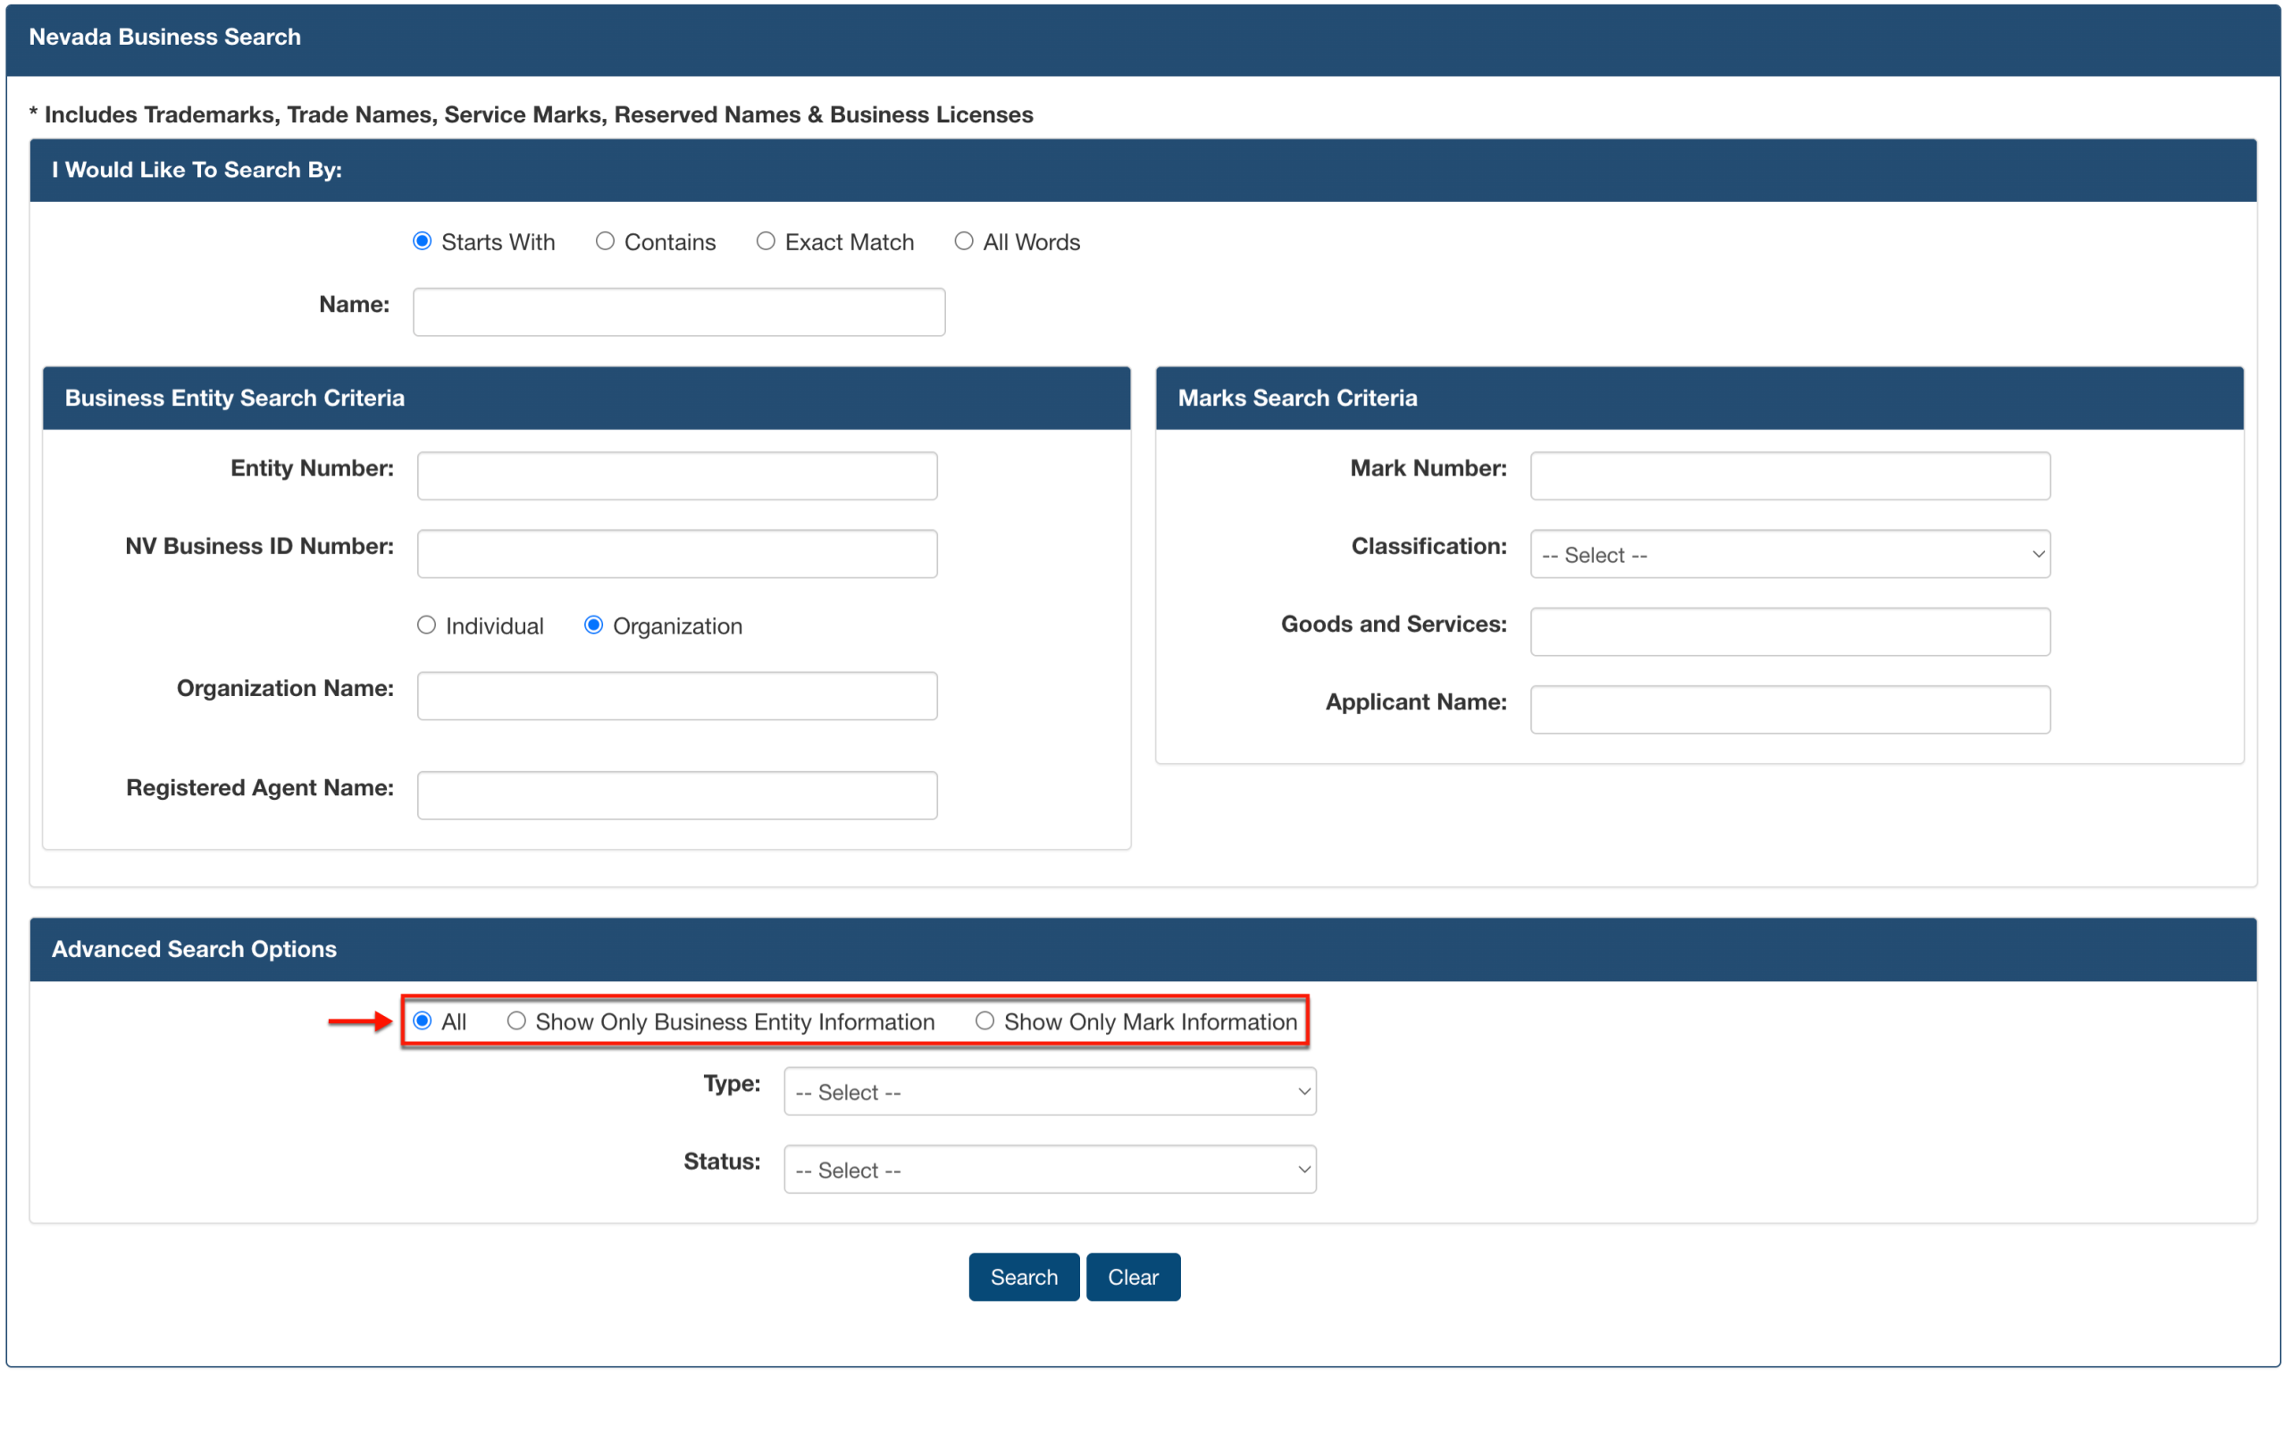Focus the Name input field
2287x1444 pixels.
pyautogui.click(x=679, y=312)
